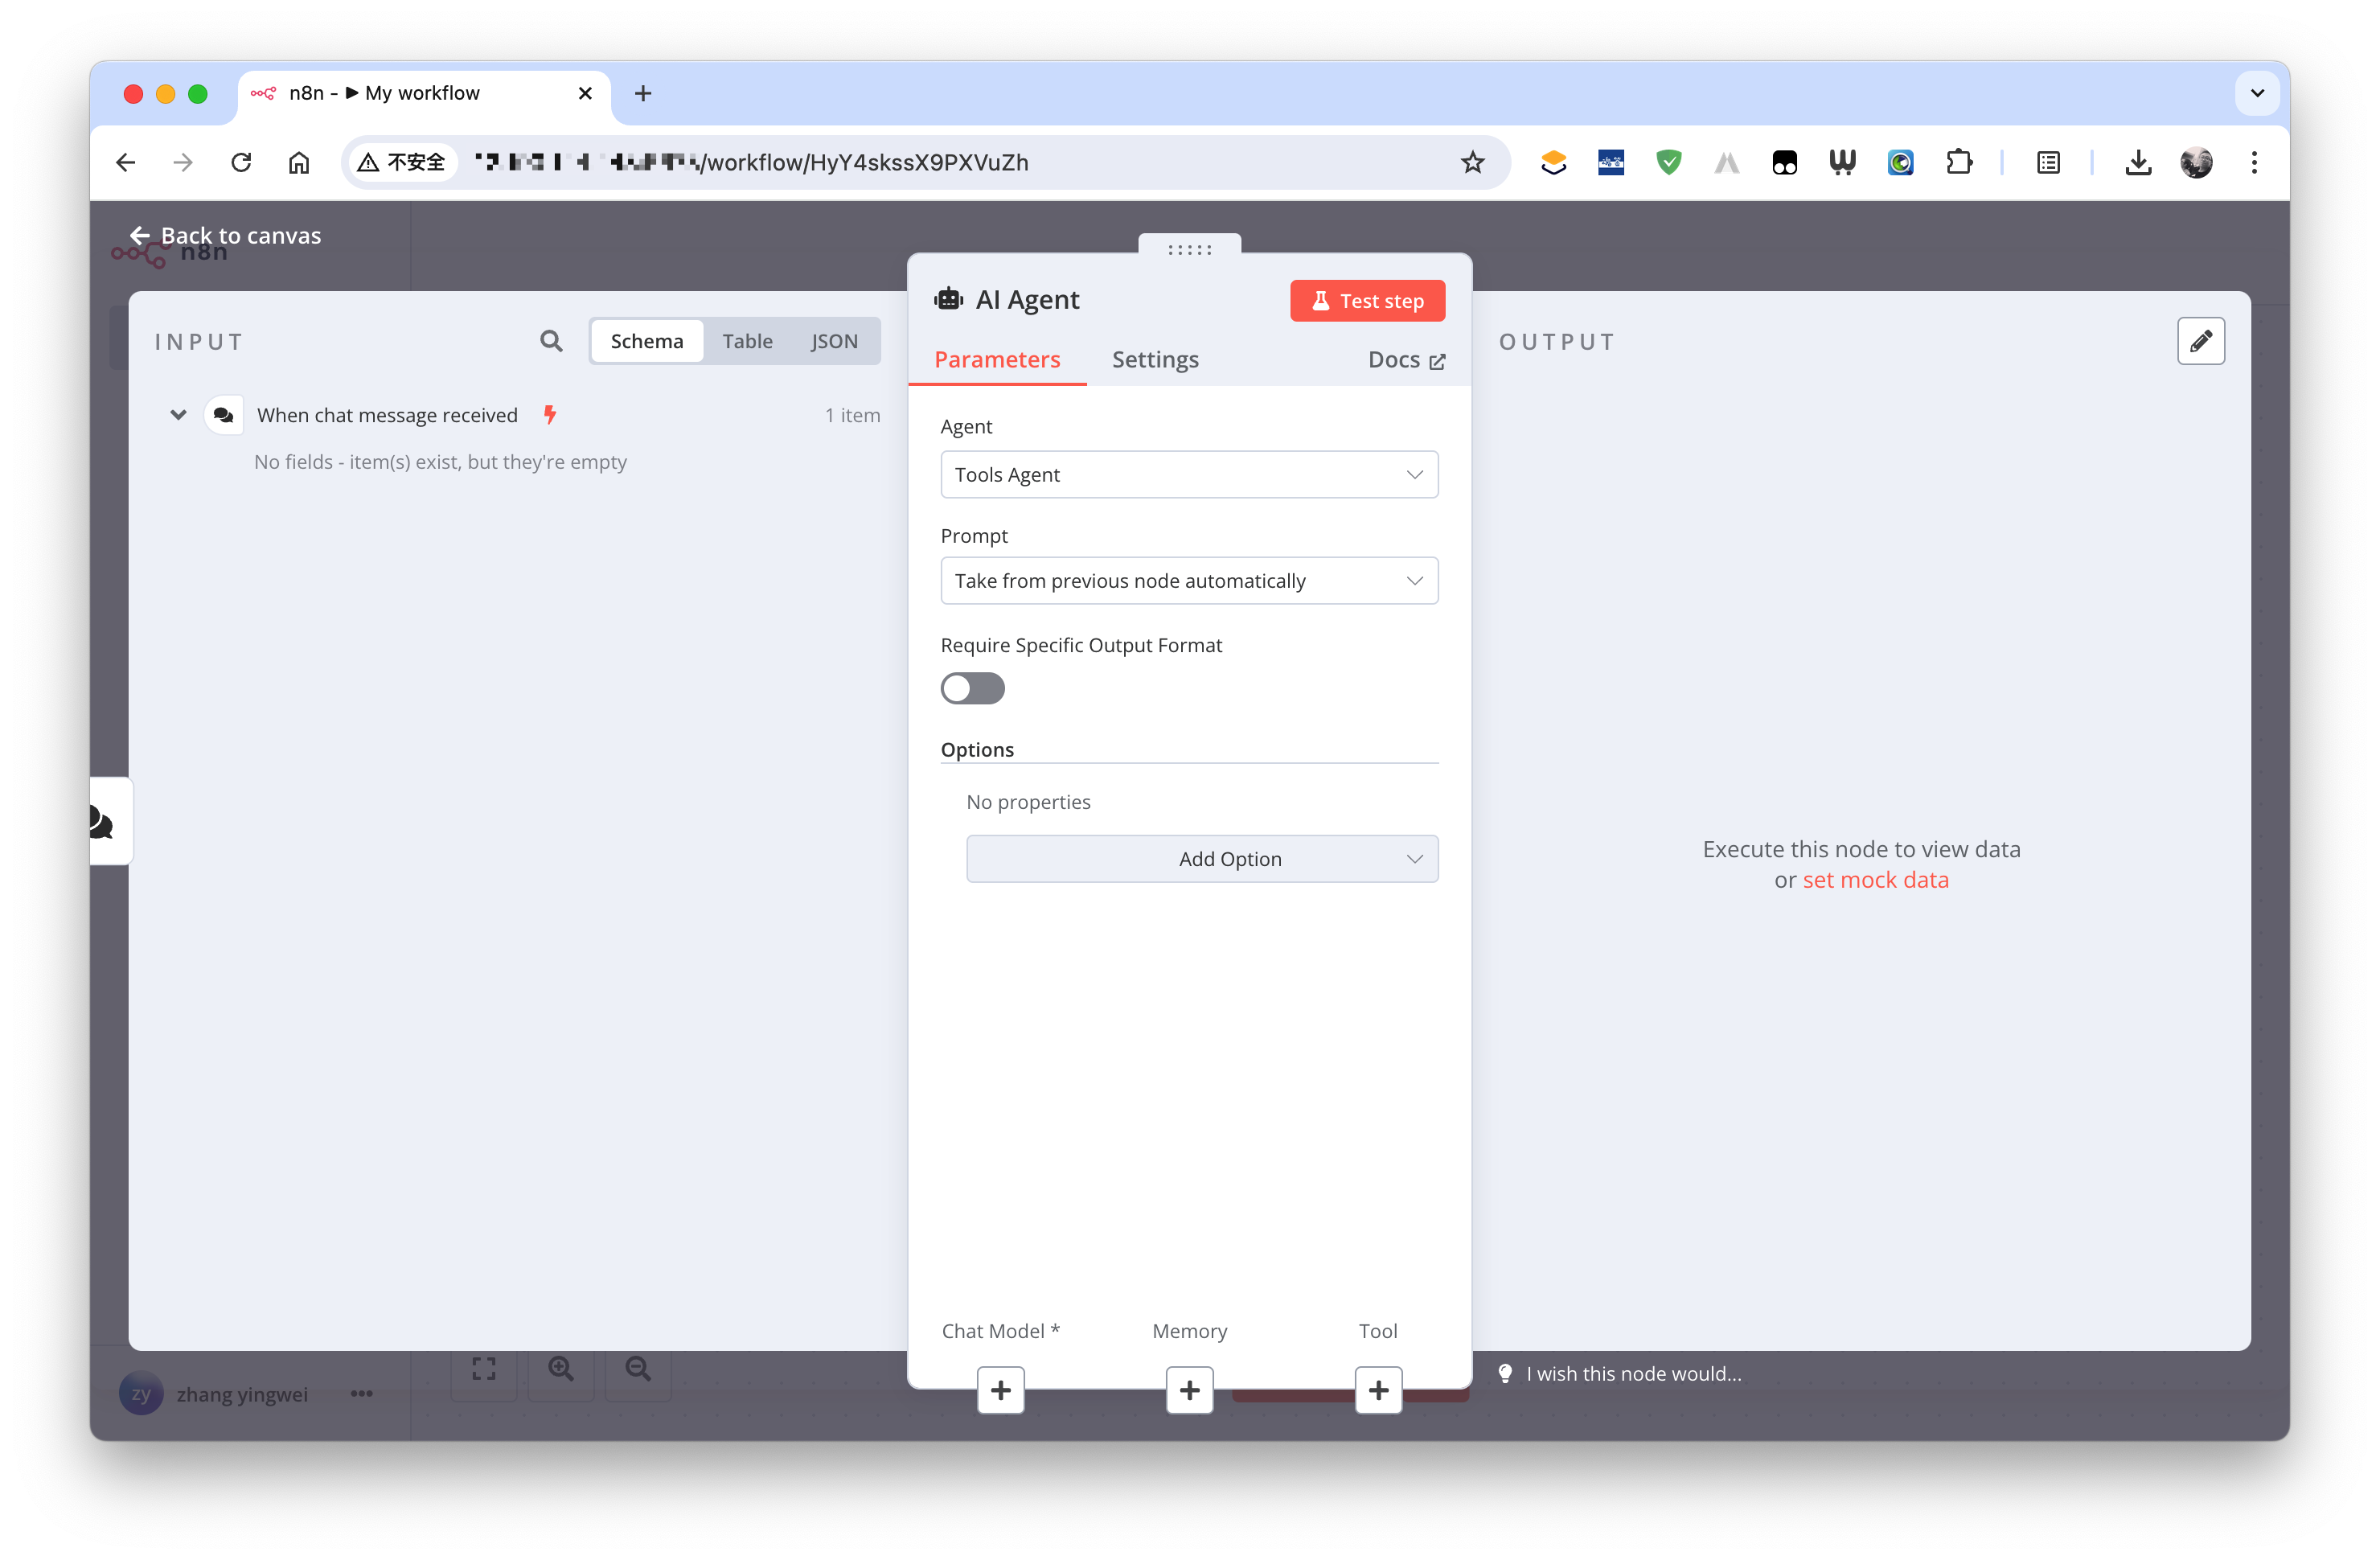
Task: Click the W extension icon
Action: [x=1843, y=162]
